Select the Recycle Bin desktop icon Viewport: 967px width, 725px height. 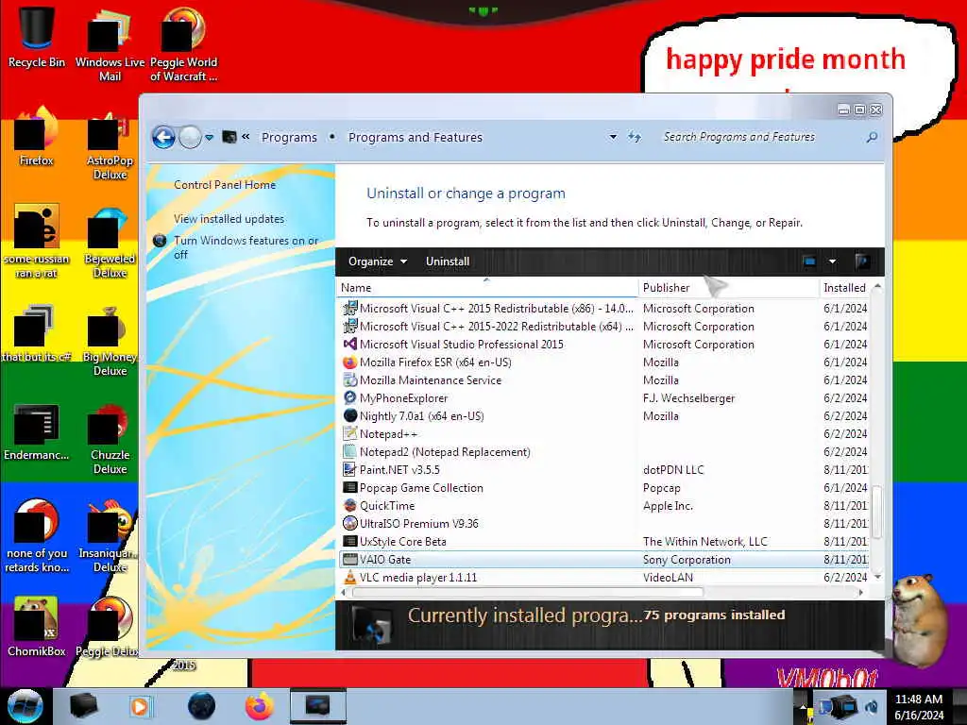pyautogui.click(x=37, y=37)
